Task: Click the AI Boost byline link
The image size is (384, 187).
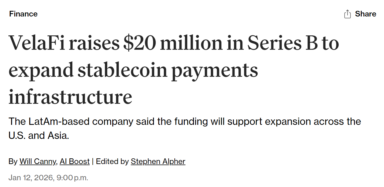Action: coord(75,162)
